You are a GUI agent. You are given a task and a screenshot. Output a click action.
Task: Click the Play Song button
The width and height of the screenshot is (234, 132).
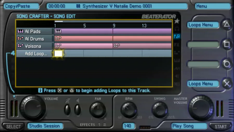(189, 126)
